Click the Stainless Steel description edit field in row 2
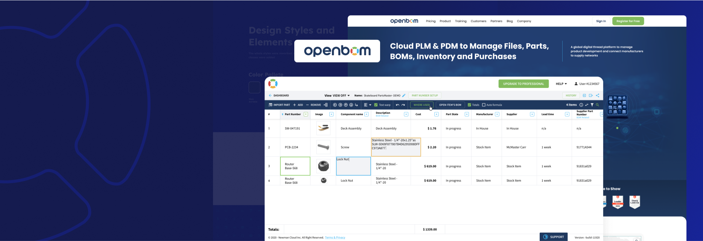The image size is (703, 241). (396, 147)
